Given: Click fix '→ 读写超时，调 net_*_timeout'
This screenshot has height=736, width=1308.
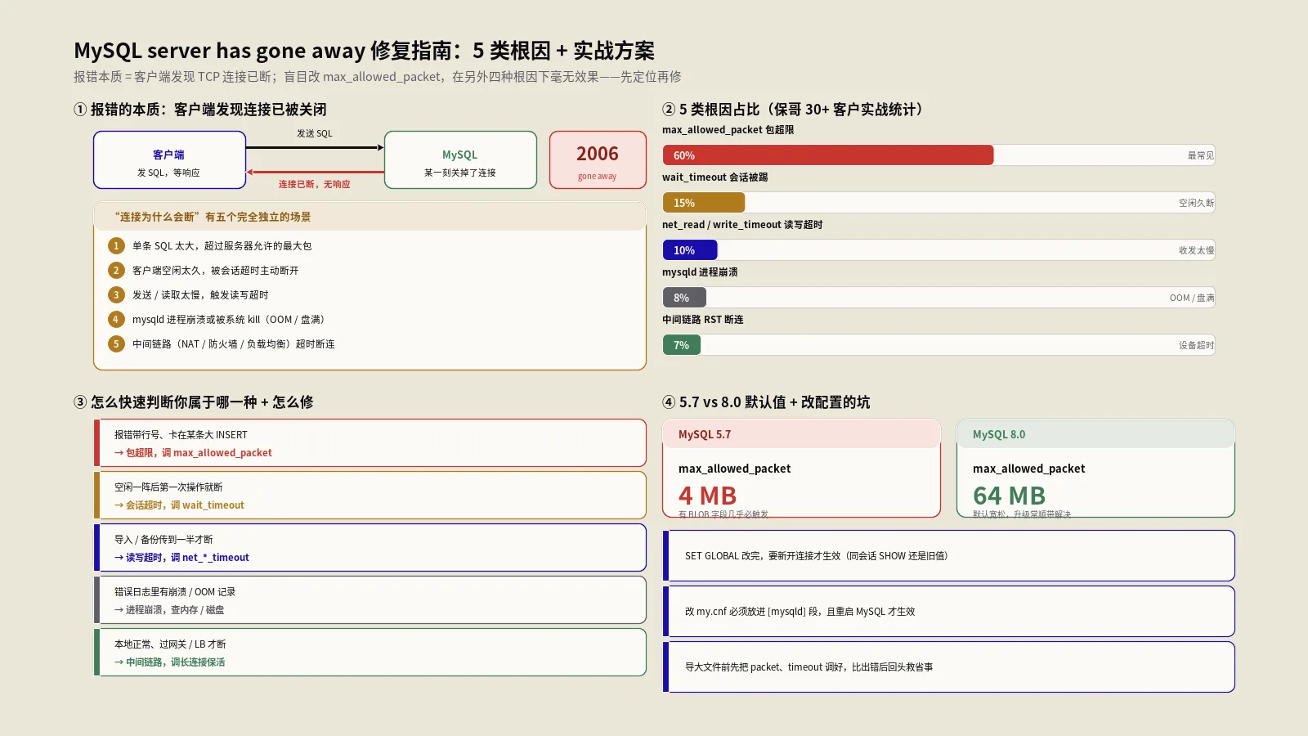Looking at the screenshot, I should [181, 558].
